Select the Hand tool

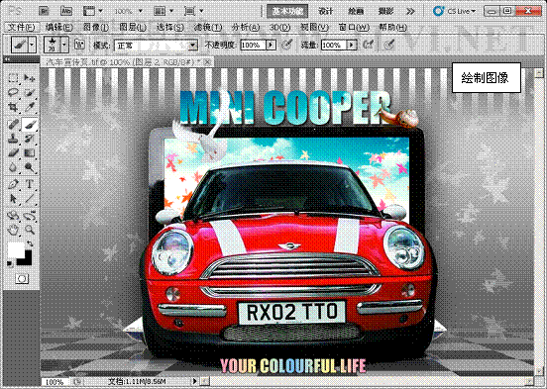pos(13,230)
